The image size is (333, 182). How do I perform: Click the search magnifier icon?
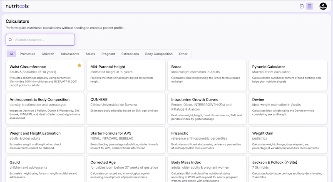click(x=10, y=39)
